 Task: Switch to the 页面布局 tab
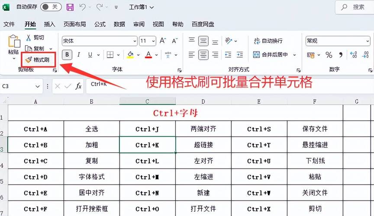(74, 24)
